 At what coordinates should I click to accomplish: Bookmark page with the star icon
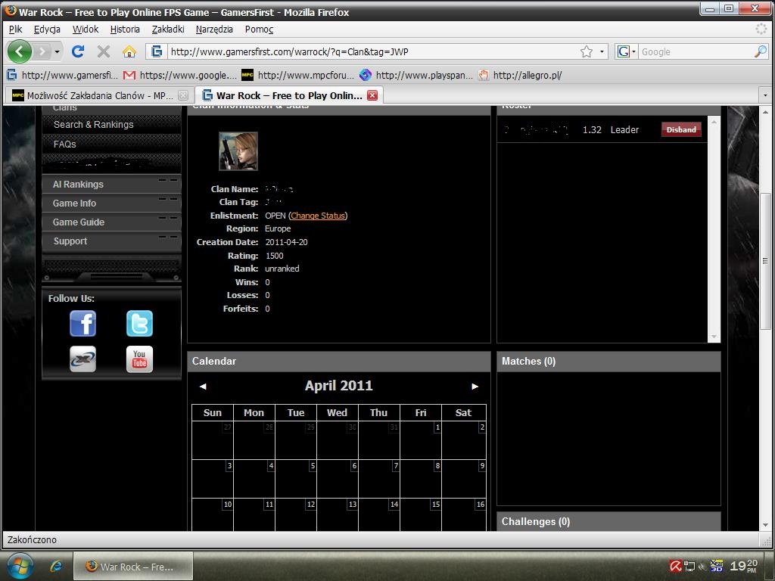[x=587, y=51]
